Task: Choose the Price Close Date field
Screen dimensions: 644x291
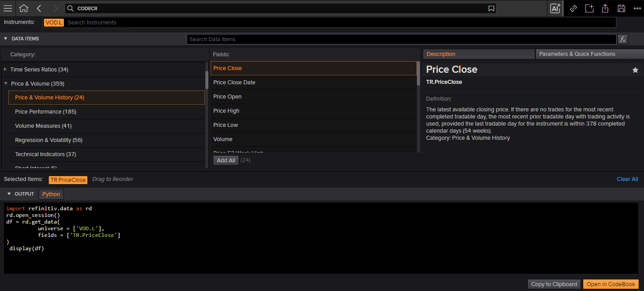Action: [x=314, y=83]
